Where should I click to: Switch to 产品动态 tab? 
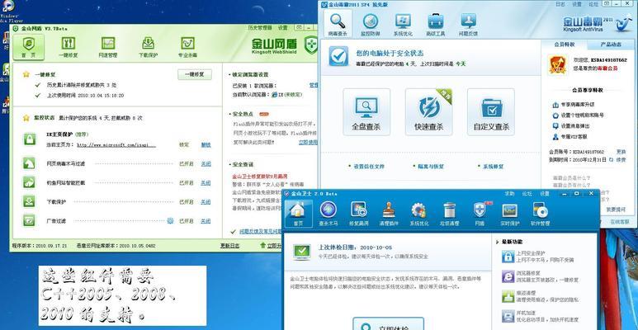click(610, 45)
